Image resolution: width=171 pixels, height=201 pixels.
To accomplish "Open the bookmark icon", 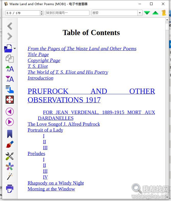I will click(10, 134).
